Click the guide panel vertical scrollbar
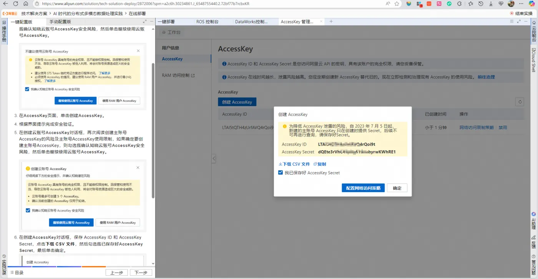Screen dimensions: 538x279 click(x=153, y=130)
